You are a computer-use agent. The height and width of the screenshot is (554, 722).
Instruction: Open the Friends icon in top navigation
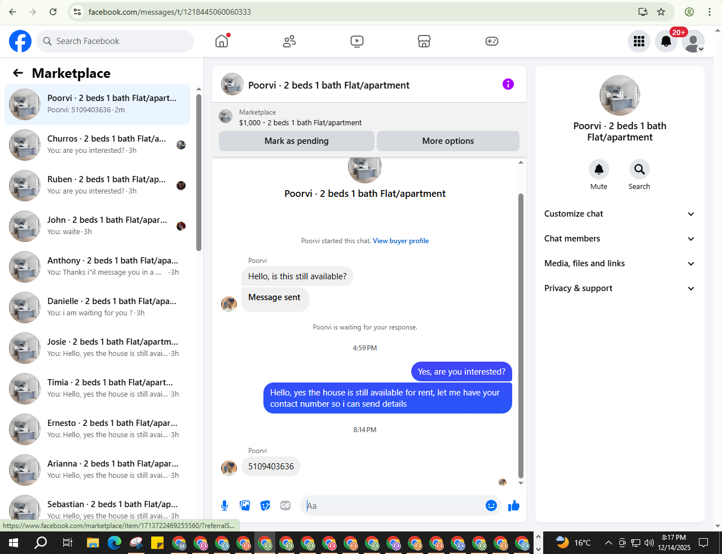(x=289, y=41)
